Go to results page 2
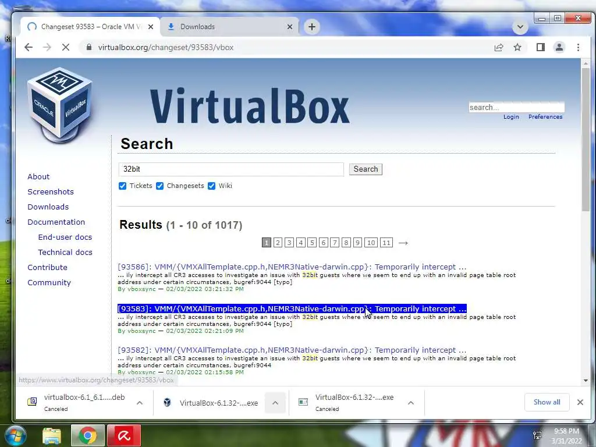596x447 pixels. point(278,243)
